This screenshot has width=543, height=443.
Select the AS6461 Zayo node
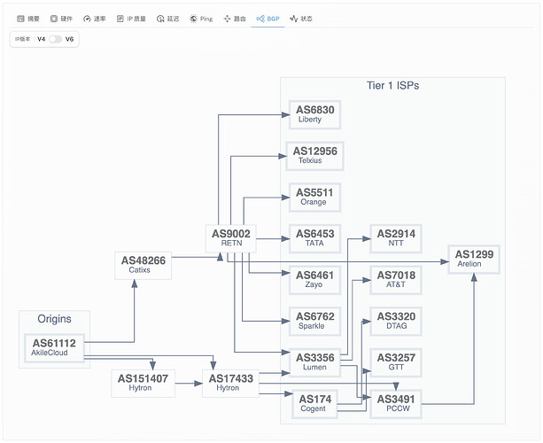pyautogui.click(x=315, y=280)
